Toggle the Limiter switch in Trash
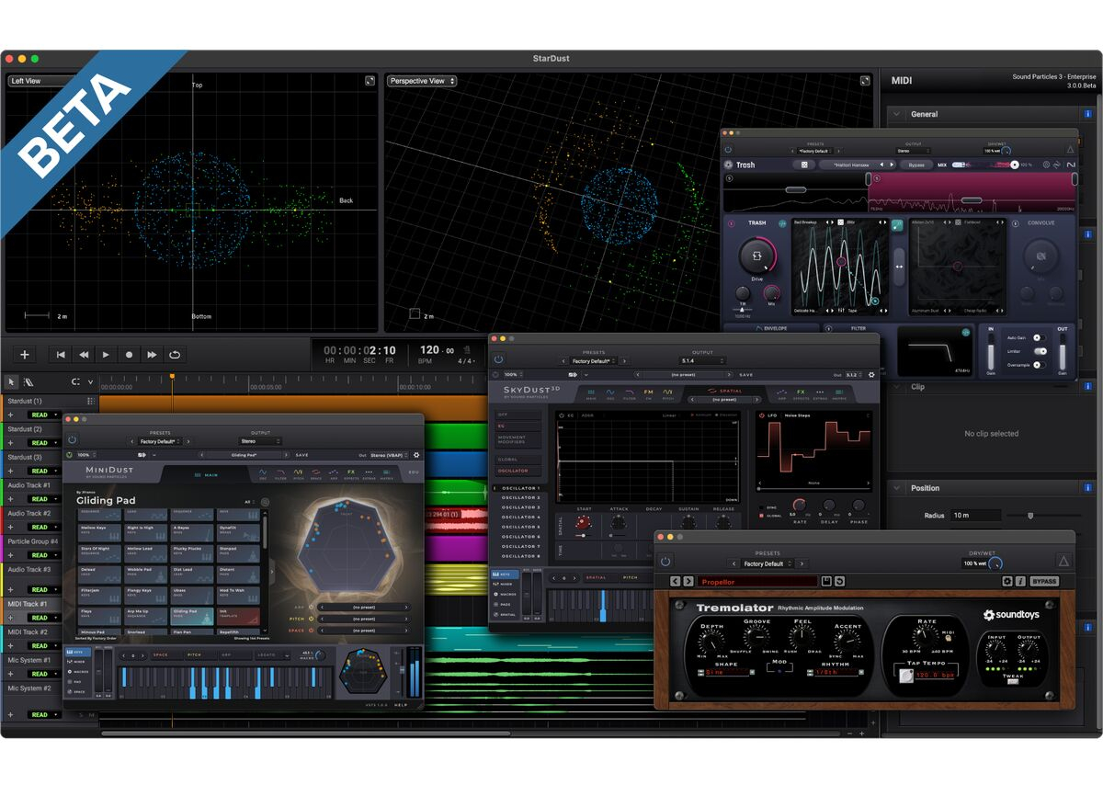This screenshot has height=796, width=1103. (x=1040, y=351)
